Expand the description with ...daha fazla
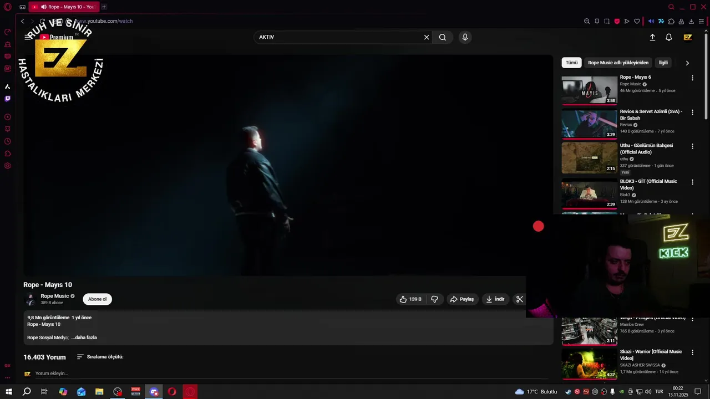This screenshot has width=710, height=399. (84, 337)
